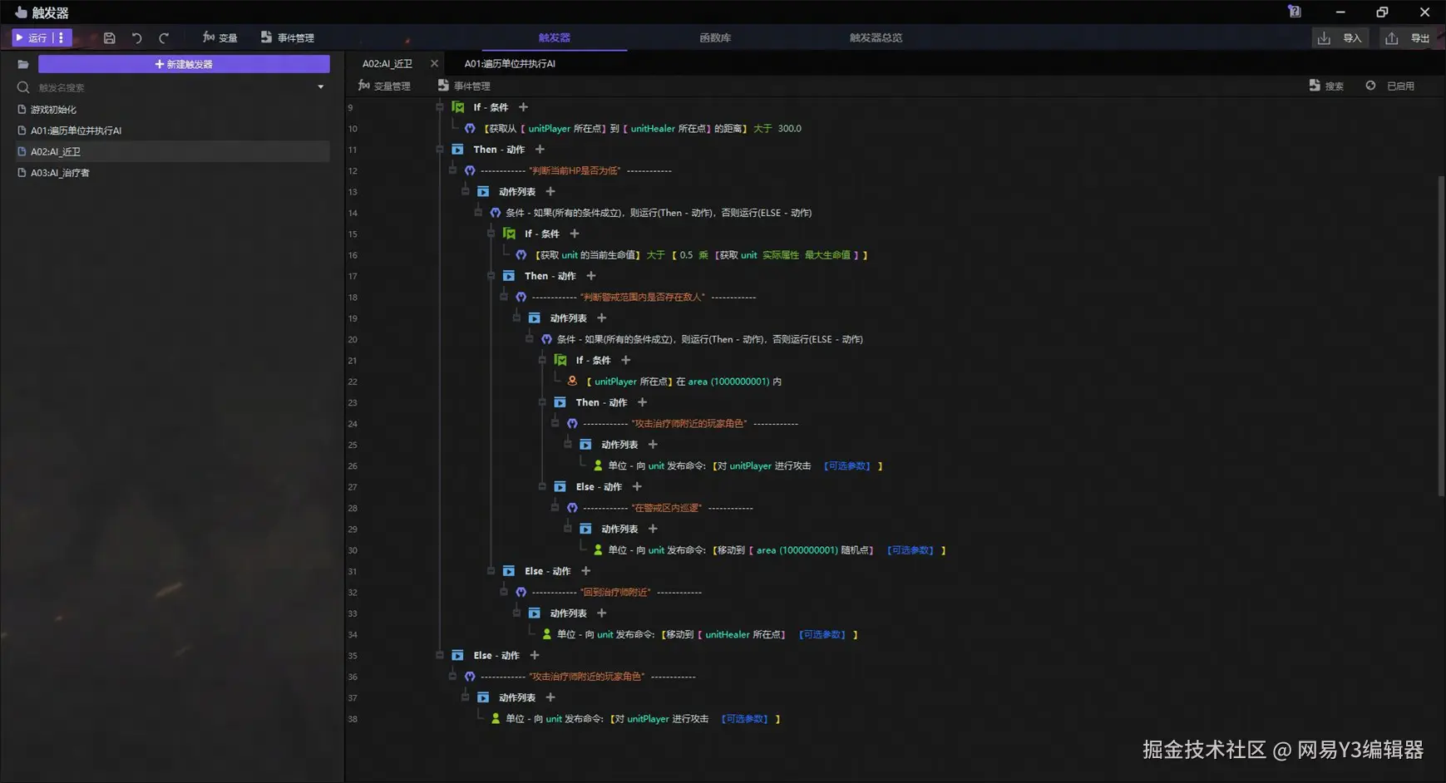Image resolution: width=1446 pixels, height=783 pixels.
Task: Open the run options three-dot menu
Action: coord(62,37)
